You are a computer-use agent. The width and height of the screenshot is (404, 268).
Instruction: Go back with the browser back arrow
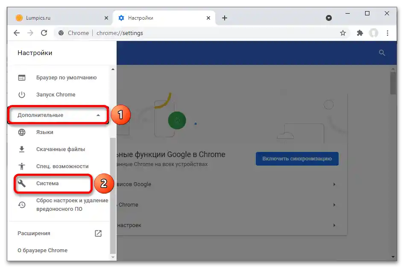click(17, 33)
